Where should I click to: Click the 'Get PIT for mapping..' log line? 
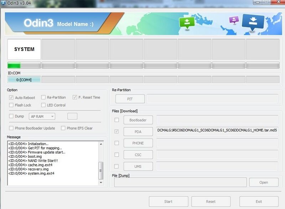(35, 148)
